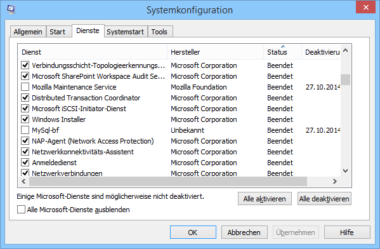Select Distributed Transaction Coordinator service name
The image size is (380, 249).
coord(86,98)
